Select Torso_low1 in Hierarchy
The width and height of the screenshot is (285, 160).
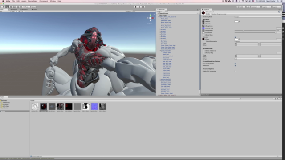pos(166,68)
